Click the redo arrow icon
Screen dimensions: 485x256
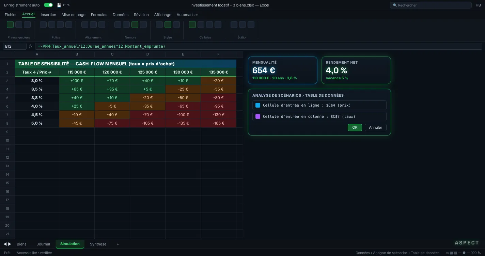click(68, 5)
